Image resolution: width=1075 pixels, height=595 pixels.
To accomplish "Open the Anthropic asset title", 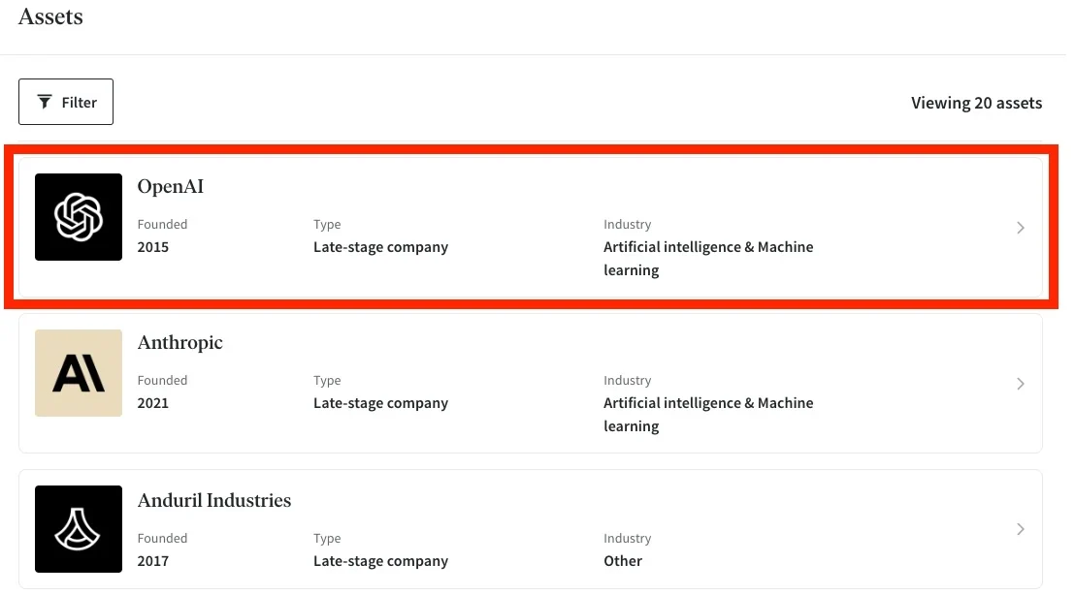I will coord(180,343).
